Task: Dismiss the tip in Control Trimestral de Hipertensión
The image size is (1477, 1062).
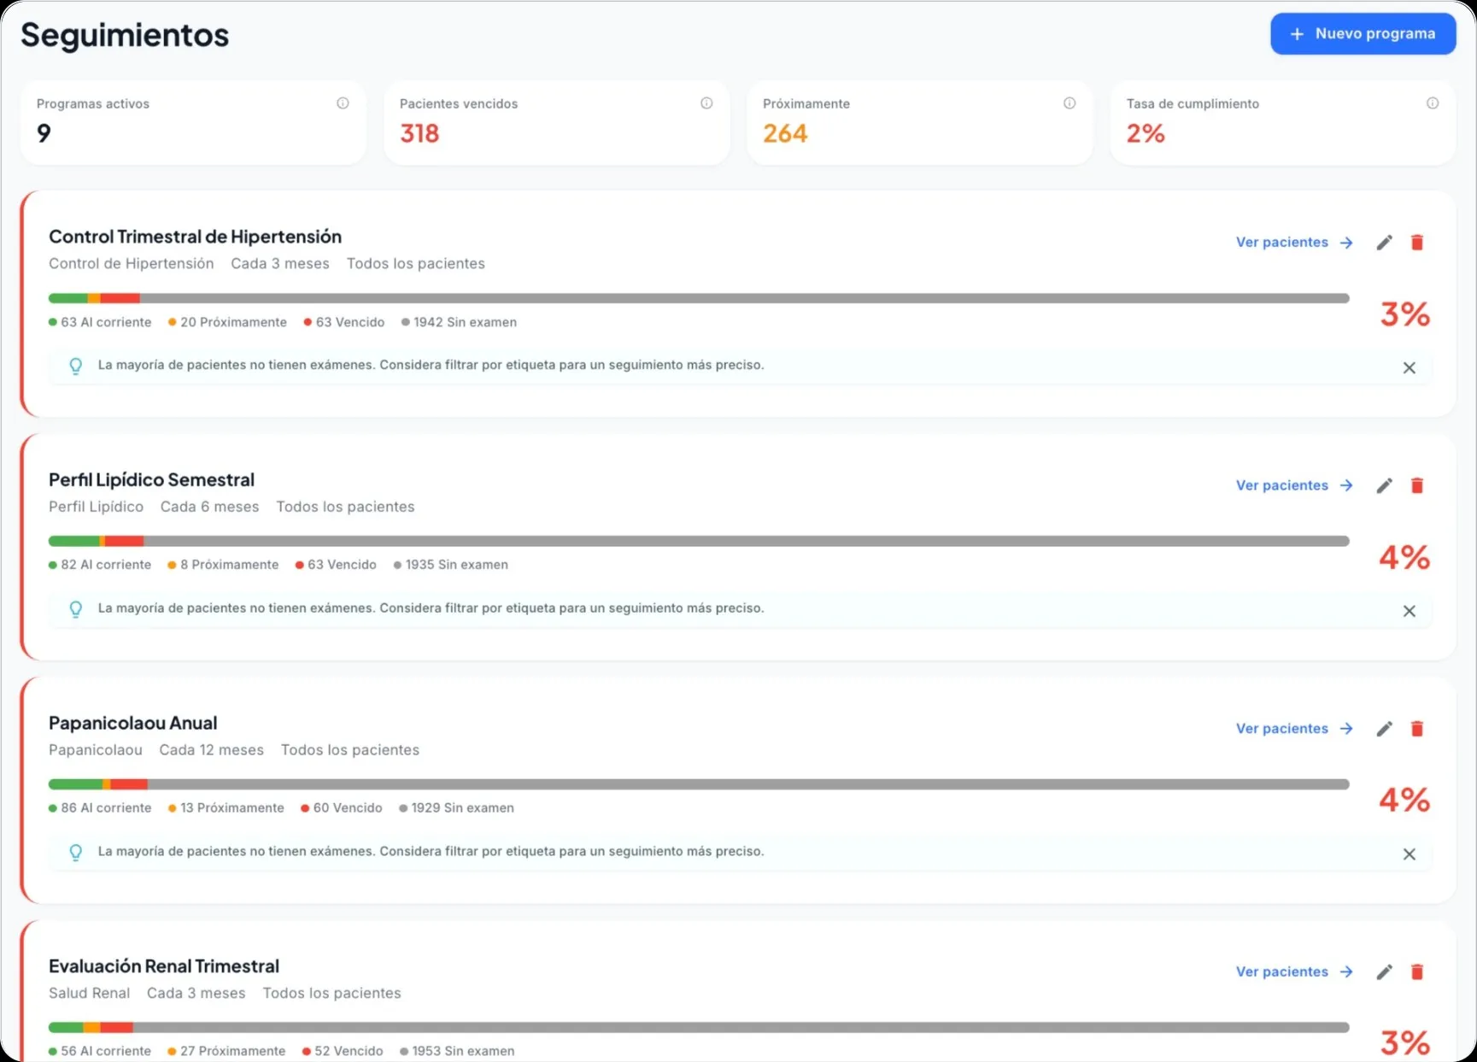Action: (1410, 367)
